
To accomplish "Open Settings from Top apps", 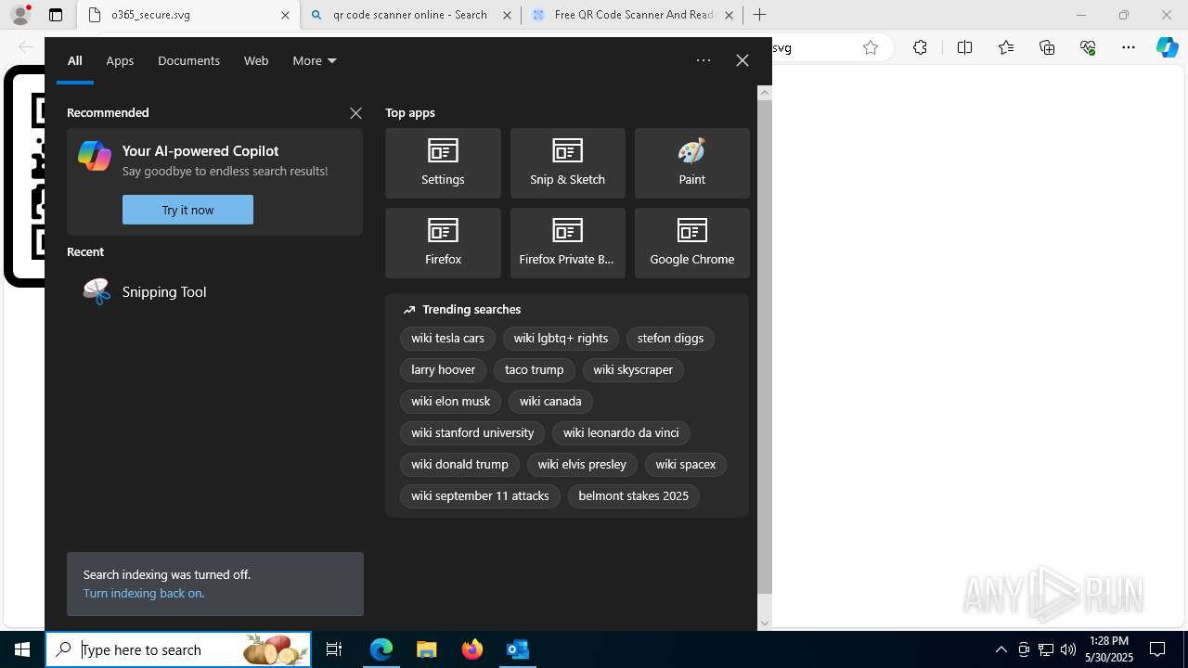I will (443, 163).
